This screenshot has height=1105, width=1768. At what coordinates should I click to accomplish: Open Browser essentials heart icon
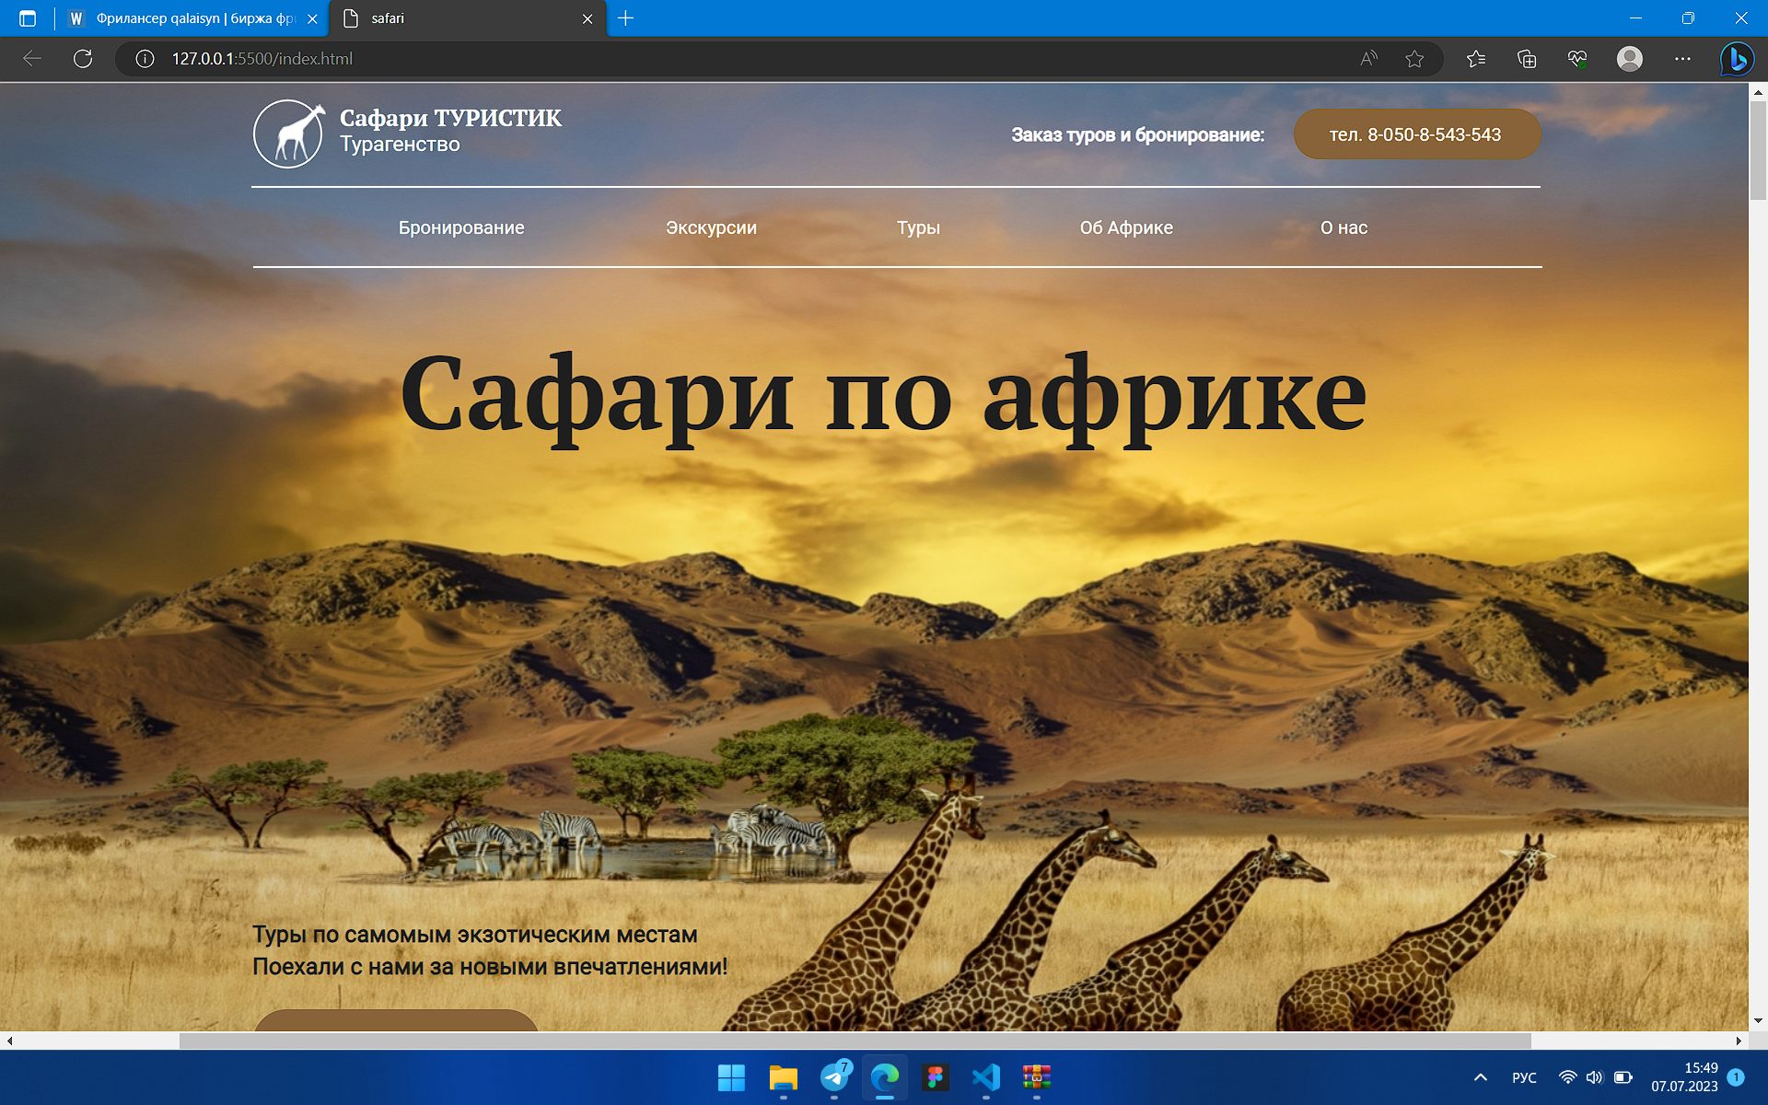point(1577,59)
